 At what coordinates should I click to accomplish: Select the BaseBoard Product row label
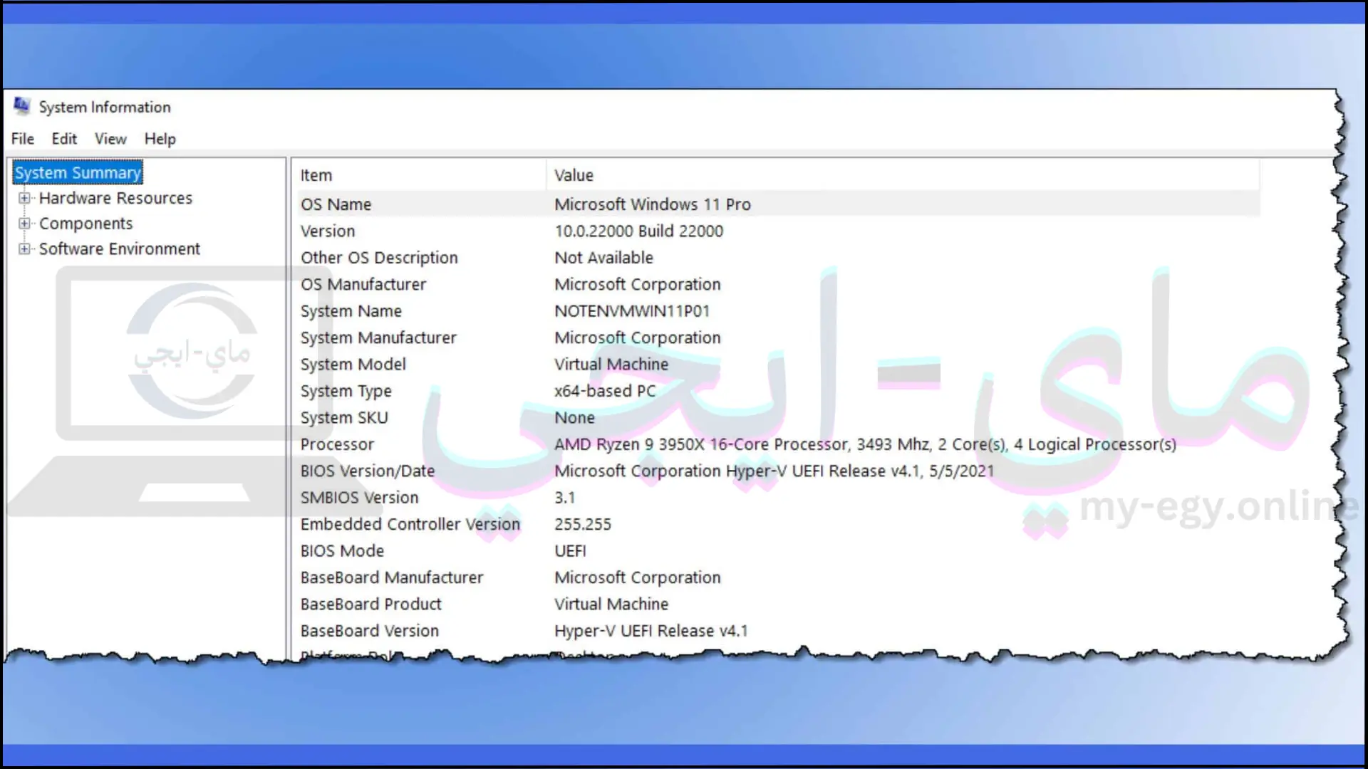coord(370,605)
